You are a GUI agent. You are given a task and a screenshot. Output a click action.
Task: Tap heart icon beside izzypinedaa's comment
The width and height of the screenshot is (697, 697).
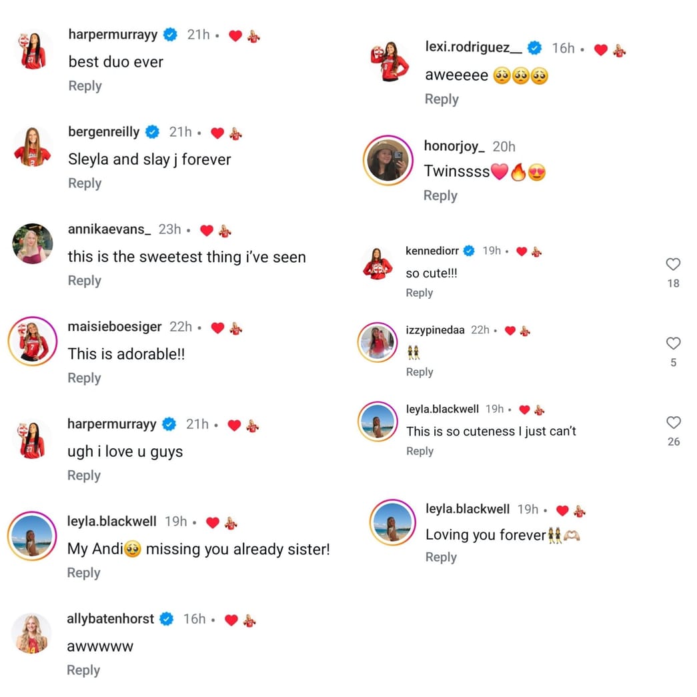[673, 343]
